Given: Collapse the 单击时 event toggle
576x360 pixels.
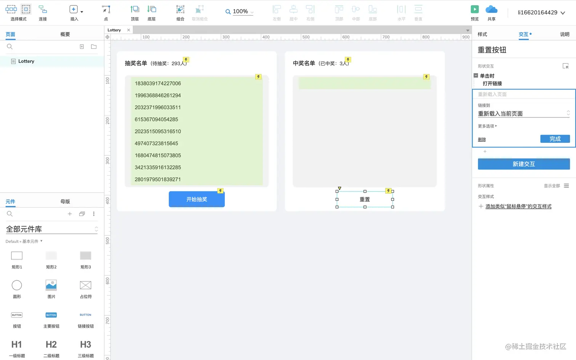Looking at the screenshot, I should (x=476, y=75).
